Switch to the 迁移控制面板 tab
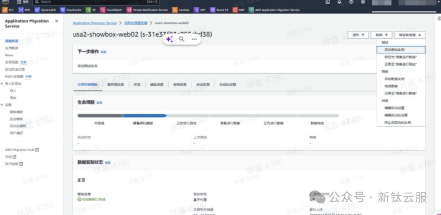 pos(87,84)
